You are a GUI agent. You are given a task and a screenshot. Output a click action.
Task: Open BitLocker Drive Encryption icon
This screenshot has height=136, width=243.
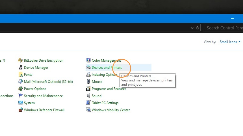[x=20, y=60]
